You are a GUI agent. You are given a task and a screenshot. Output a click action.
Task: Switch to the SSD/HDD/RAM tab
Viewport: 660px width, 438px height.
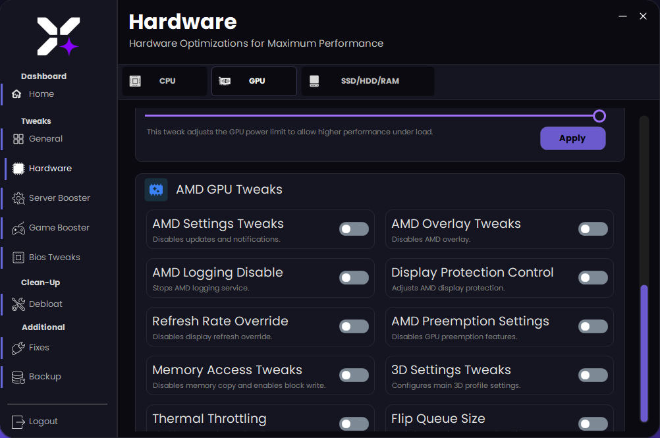coord(368,81)
